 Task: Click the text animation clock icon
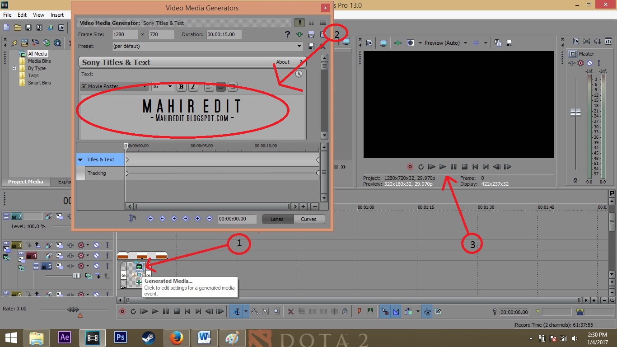299,74
